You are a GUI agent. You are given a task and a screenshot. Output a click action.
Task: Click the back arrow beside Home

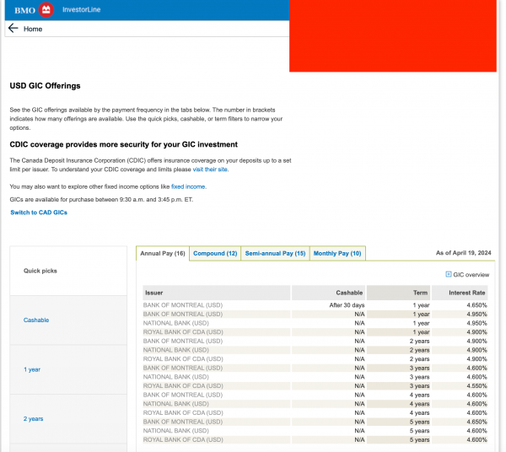[x=13, y=29]
